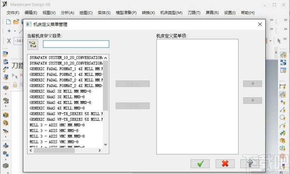
Task: Click the X coordinate input field
Action: (x=18, y=41)
